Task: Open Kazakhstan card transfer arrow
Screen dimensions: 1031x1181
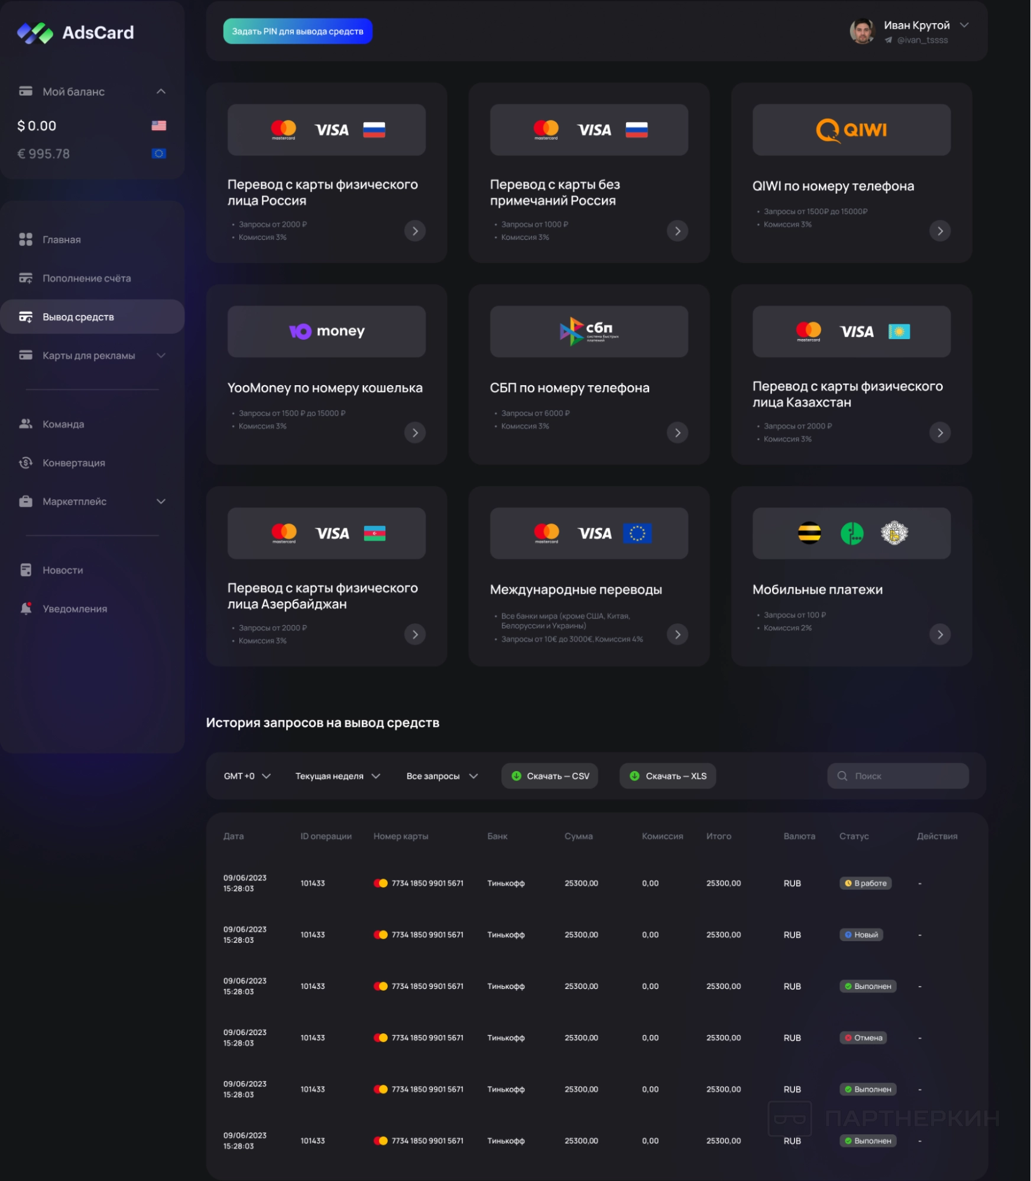Action: click(940, 432)
